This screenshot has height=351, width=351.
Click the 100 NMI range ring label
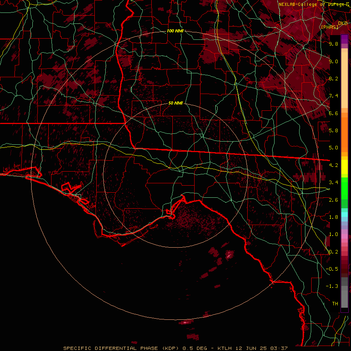tap(175, 31)
